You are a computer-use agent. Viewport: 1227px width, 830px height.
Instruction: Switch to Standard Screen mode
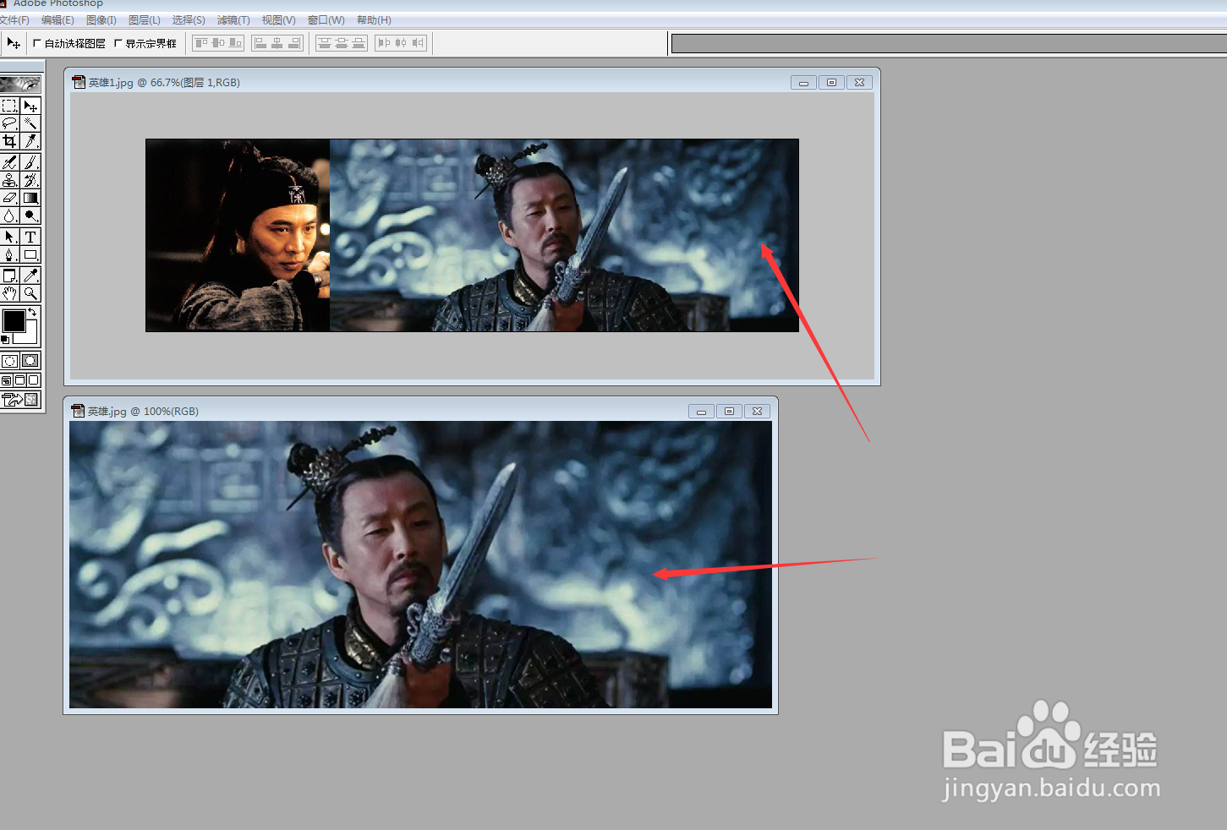click(x=7, y=380)
